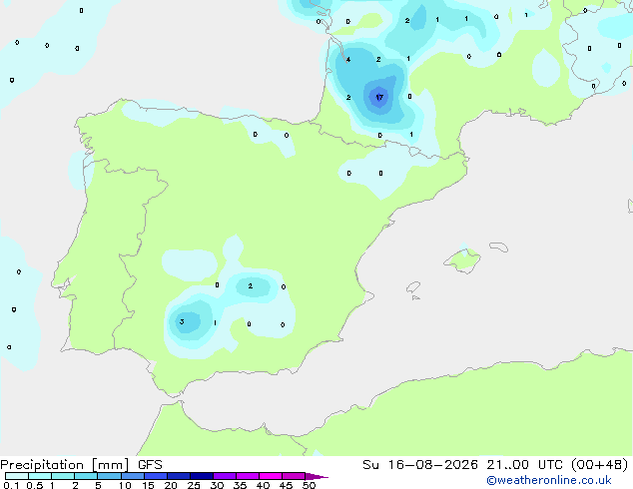This screenshot has height=489, width=633.
Task: Click the '(00+48)' forecast offset label
Action: pos(600,465)
